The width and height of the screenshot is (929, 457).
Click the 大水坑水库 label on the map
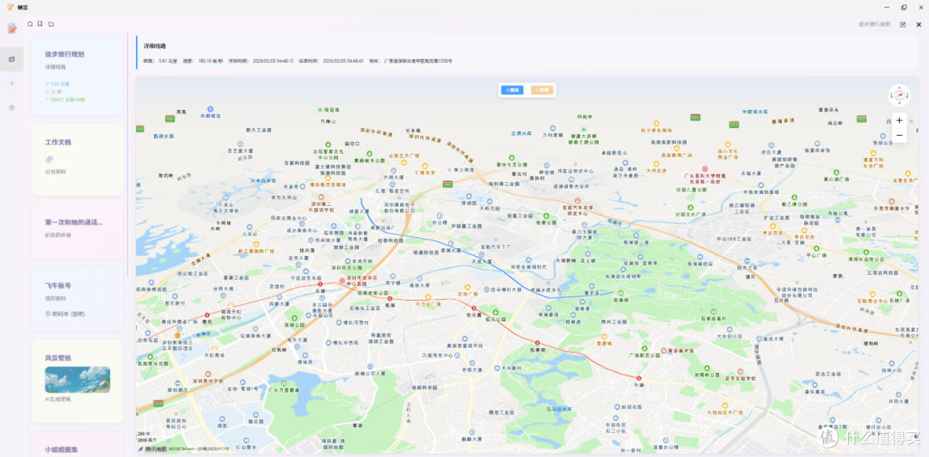coord(264,180)
